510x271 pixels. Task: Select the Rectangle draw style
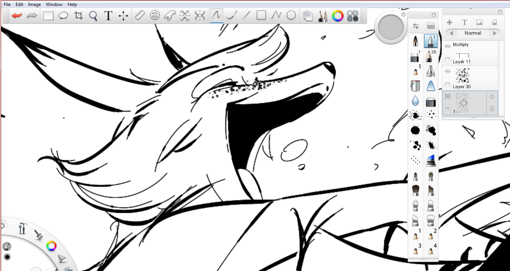pos(261,16)
